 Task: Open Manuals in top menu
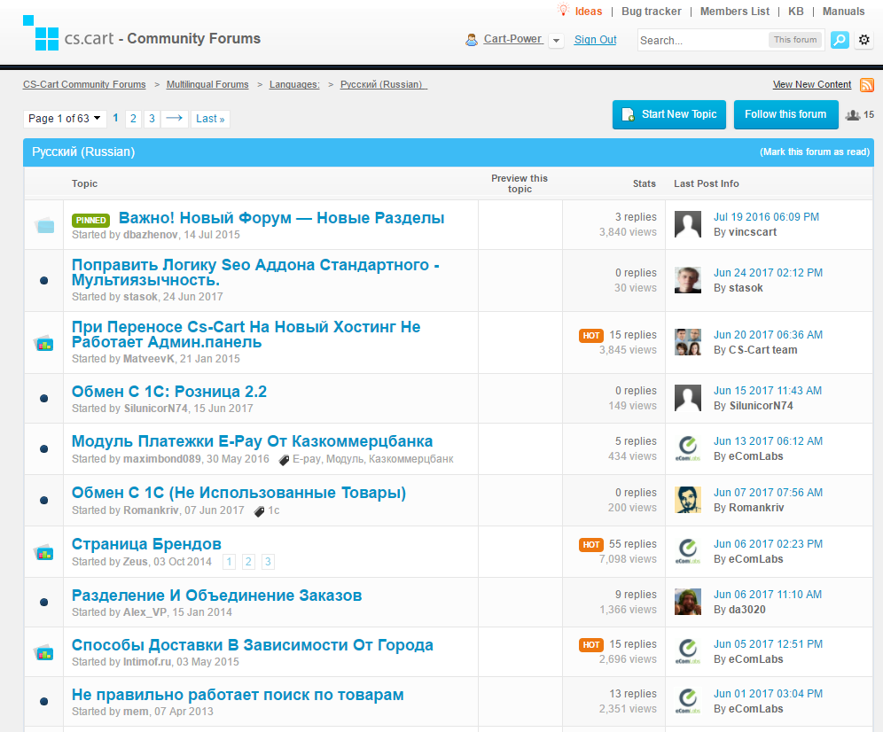tap(843, 12)
